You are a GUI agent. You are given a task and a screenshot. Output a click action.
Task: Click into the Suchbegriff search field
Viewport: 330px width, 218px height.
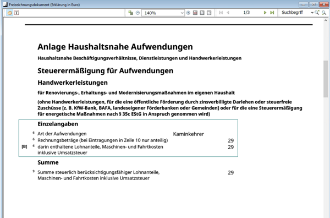tap(295, 13)
